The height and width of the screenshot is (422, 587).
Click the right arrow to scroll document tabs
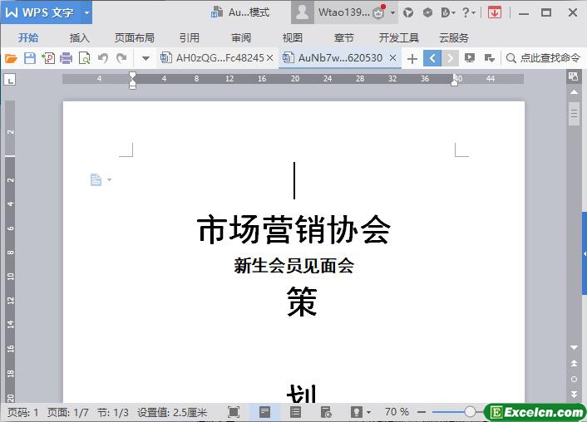[451, 58]
